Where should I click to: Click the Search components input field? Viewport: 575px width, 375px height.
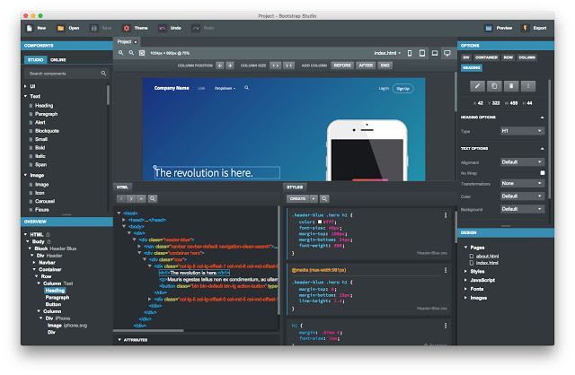pyautogui.click(x=63, y=74)
